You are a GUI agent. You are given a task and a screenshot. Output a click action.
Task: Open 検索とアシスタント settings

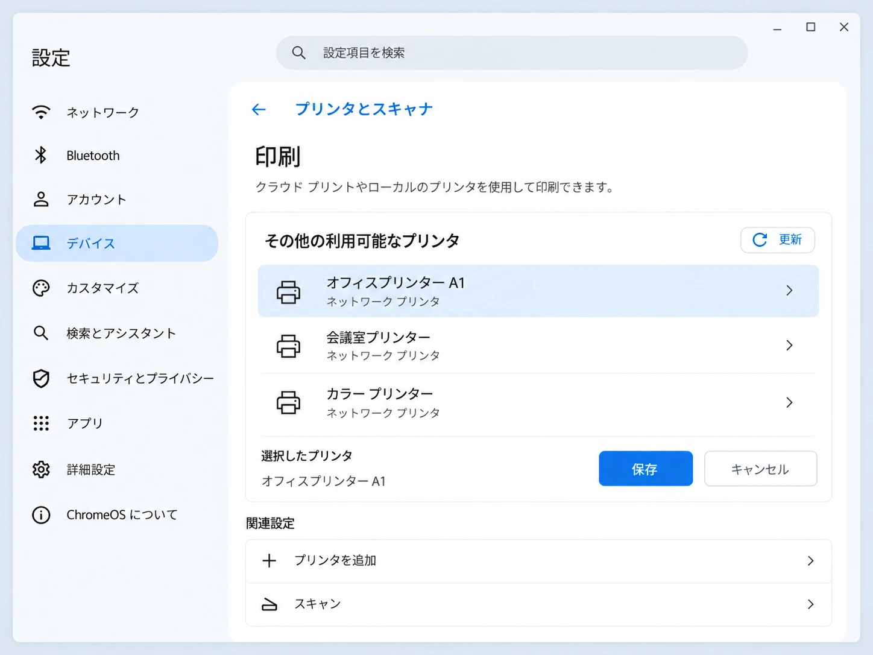point(117,333)
